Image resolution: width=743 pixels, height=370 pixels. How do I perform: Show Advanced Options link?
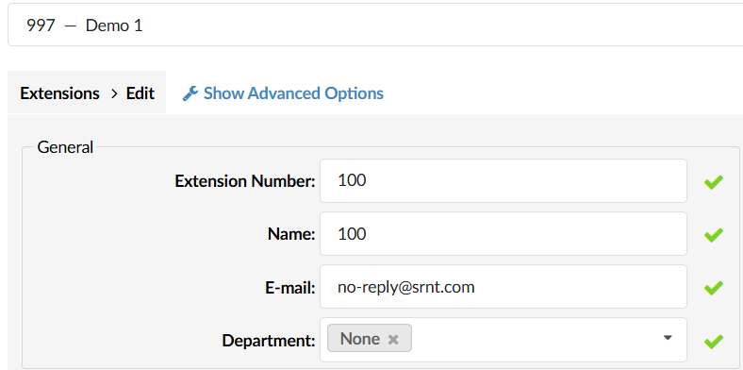(x=293, y=93)
